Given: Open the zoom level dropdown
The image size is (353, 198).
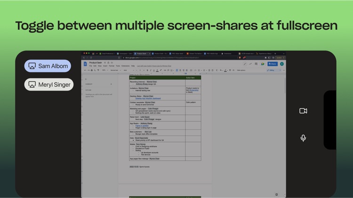Looking at the screenshot, I should [x=105, y=70].
